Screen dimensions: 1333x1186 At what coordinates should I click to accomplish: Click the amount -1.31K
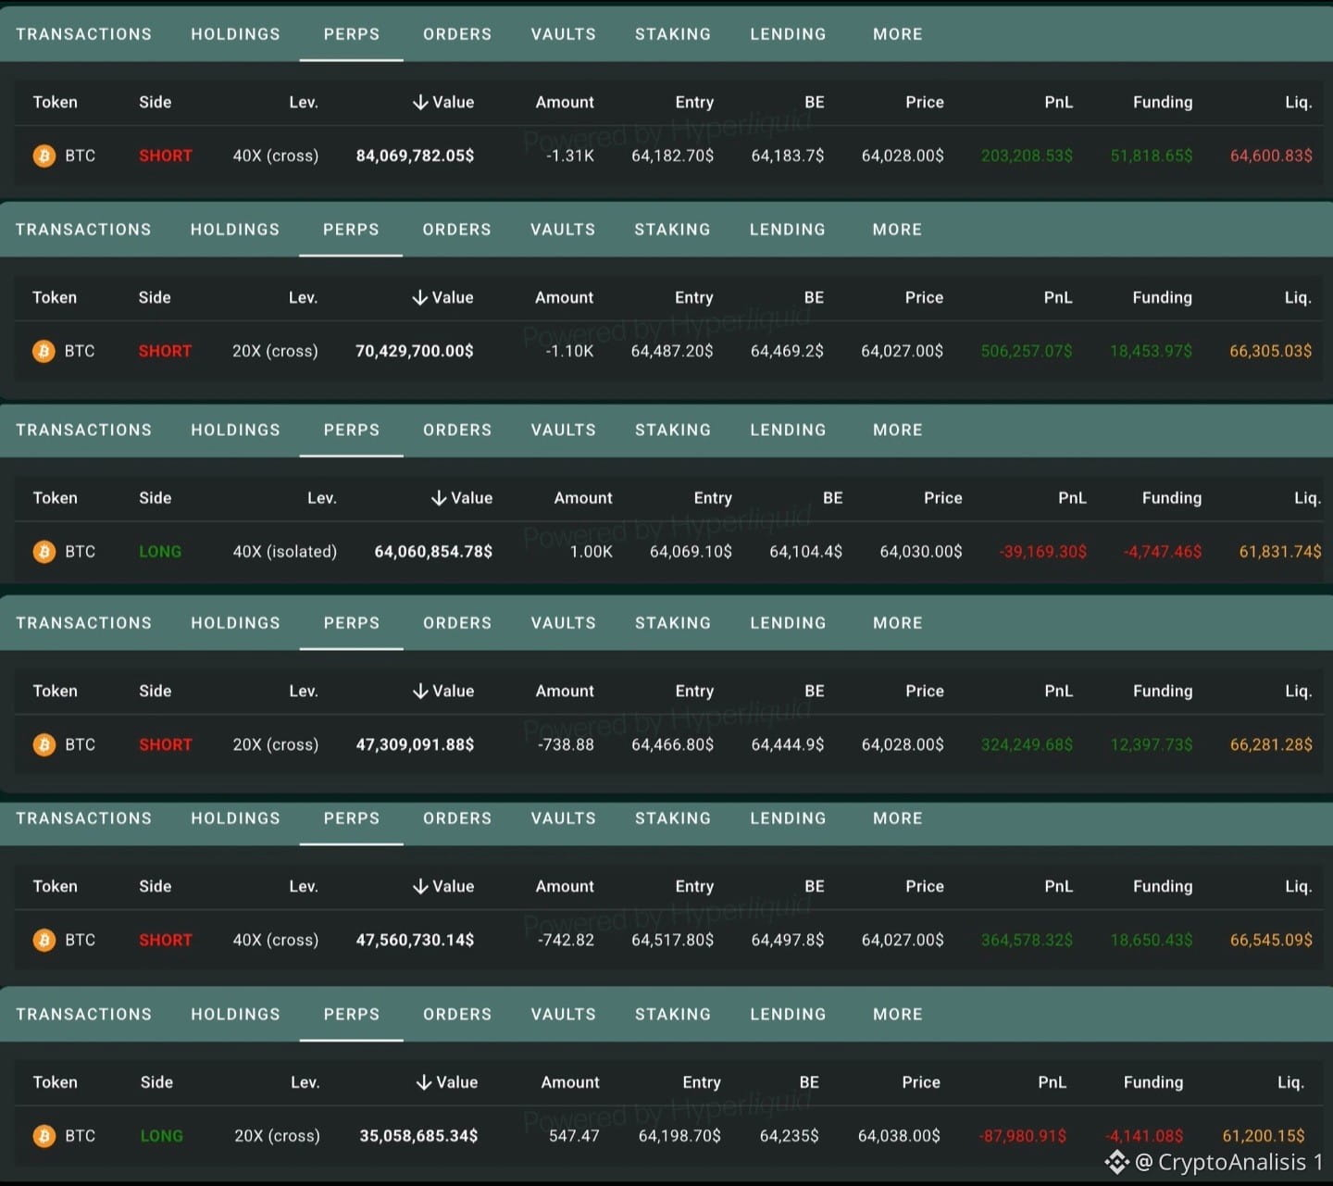[570, 156]
